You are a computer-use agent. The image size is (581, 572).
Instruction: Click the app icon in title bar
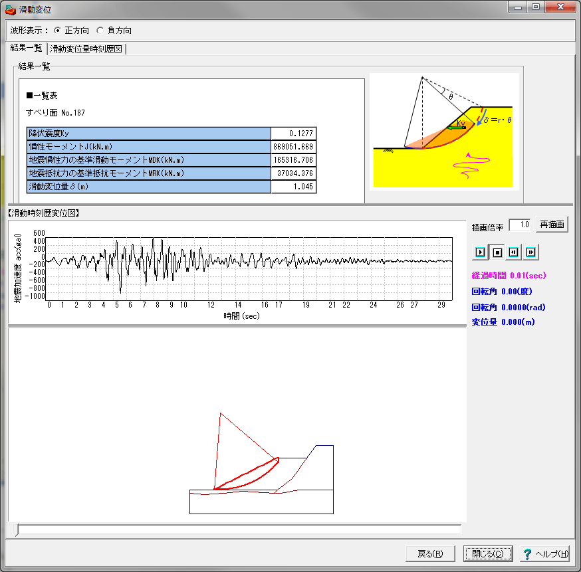(11, 9)
